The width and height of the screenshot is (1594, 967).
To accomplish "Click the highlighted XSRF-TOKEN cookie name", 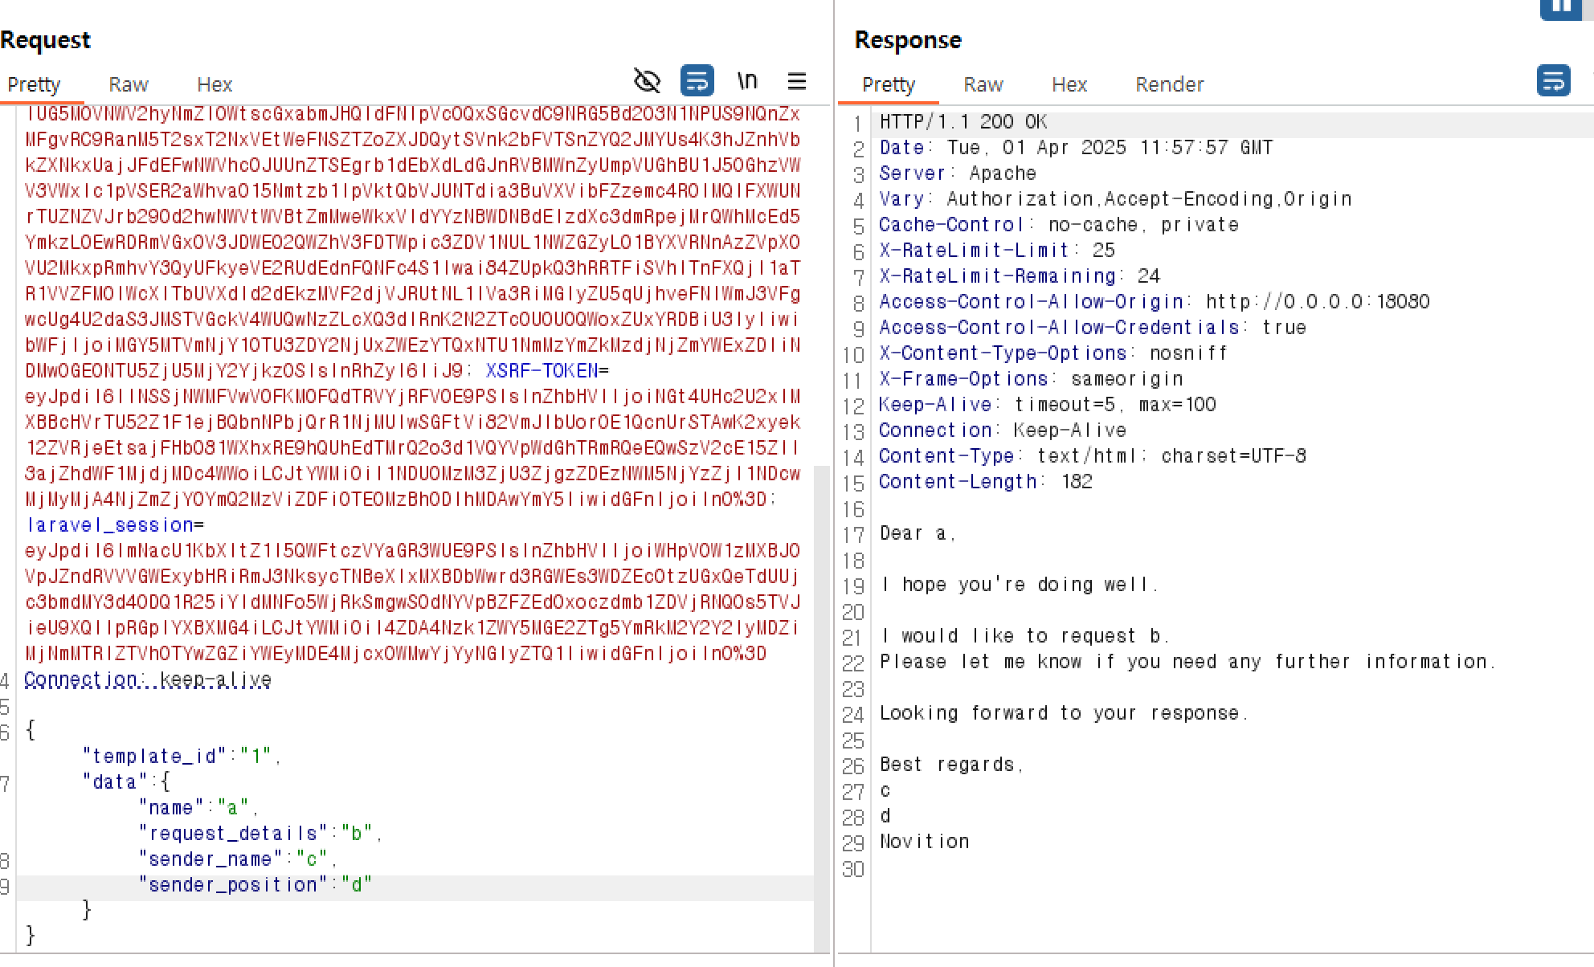I will tap(542, 370).
